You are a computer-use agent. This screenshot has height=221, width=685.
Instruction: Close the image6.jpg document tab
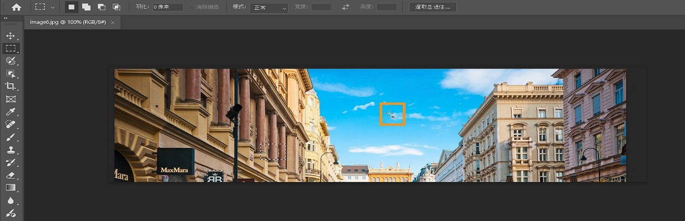point(113,22)
